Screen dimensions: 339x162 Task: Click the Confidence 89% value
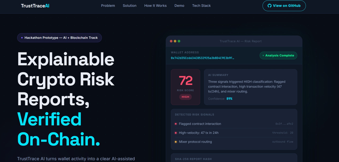[x=229, y=99]
